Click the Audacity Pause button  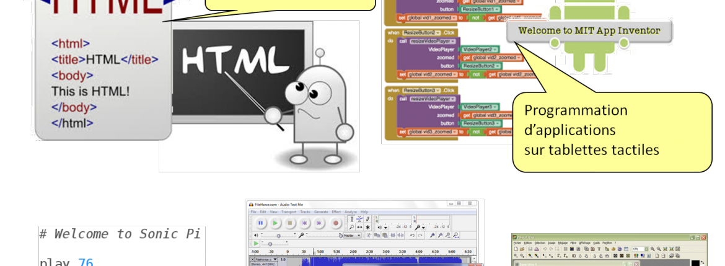pyautogui.click(x=260, y=223)
